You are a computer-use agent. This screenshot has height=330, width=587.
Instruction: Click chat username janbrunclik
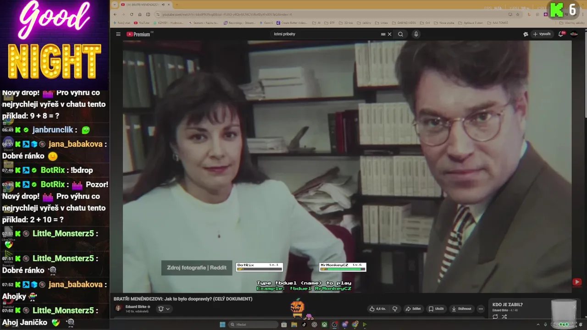[x=53, y=130]
